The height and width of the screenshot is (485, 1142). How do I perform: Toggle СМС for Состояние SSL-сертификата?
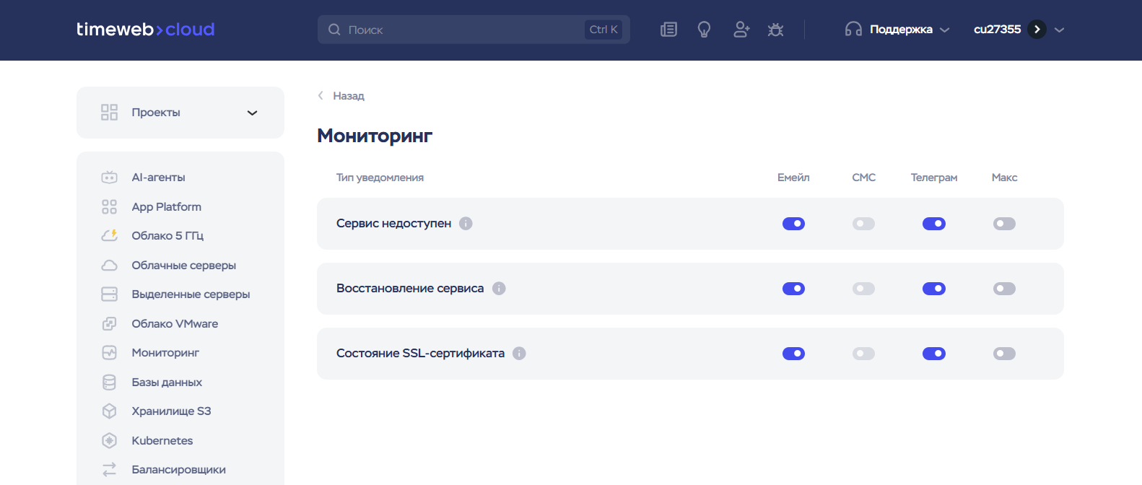tap(863, 354)
